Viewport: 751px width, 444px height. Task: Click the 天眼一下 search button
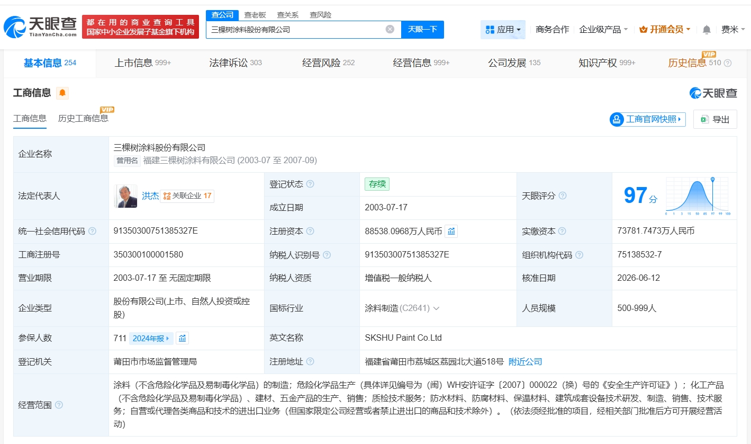(x=422, y=30)
